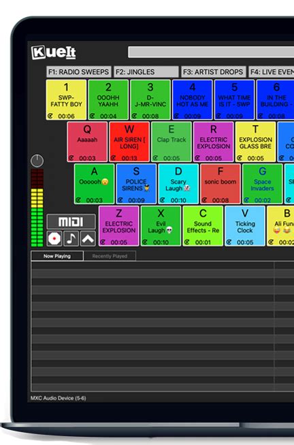
Task: Click loop icon on Z ELECTRIC EXPLOSION pad
Action: 103,242
